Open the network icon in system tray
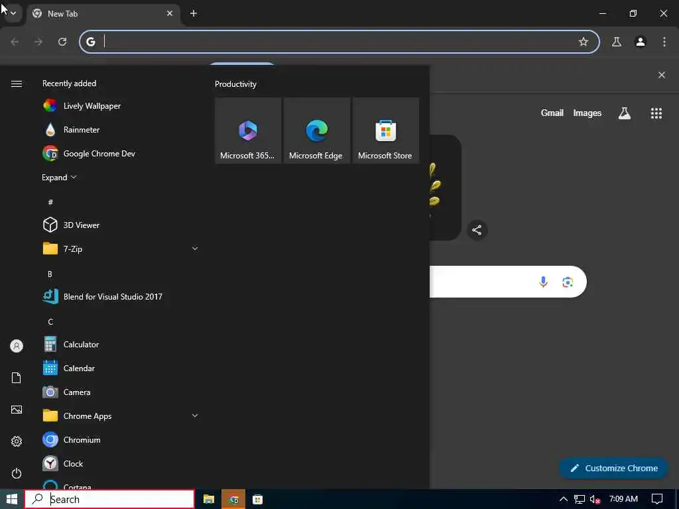 (580, 499)
